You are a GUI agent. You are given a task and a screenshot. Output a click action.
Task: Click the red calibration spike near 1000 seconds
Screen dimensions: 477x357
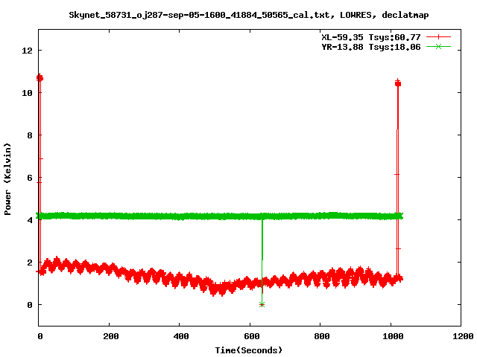pos(397,179)
